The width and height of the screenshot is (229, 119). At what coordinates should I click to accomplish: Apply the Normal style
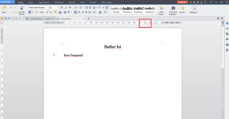(x=116, y=10)
